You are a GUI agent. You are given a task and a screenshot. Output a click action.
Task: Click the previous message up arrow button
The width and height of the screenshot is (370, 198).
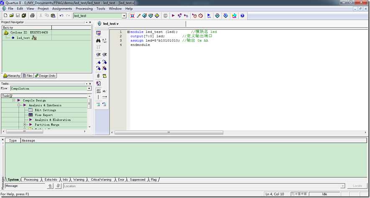pyautogui.click(x=50, y=186)
